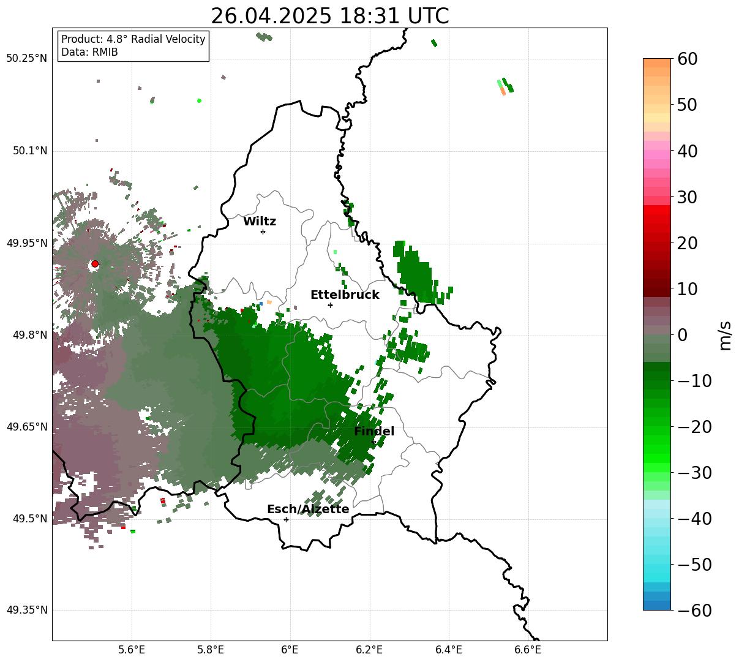The height and width of the screenshot is (662, 739).
Task: Click the Product 4.8° Radial Velocity text
Action: [133, 39]
